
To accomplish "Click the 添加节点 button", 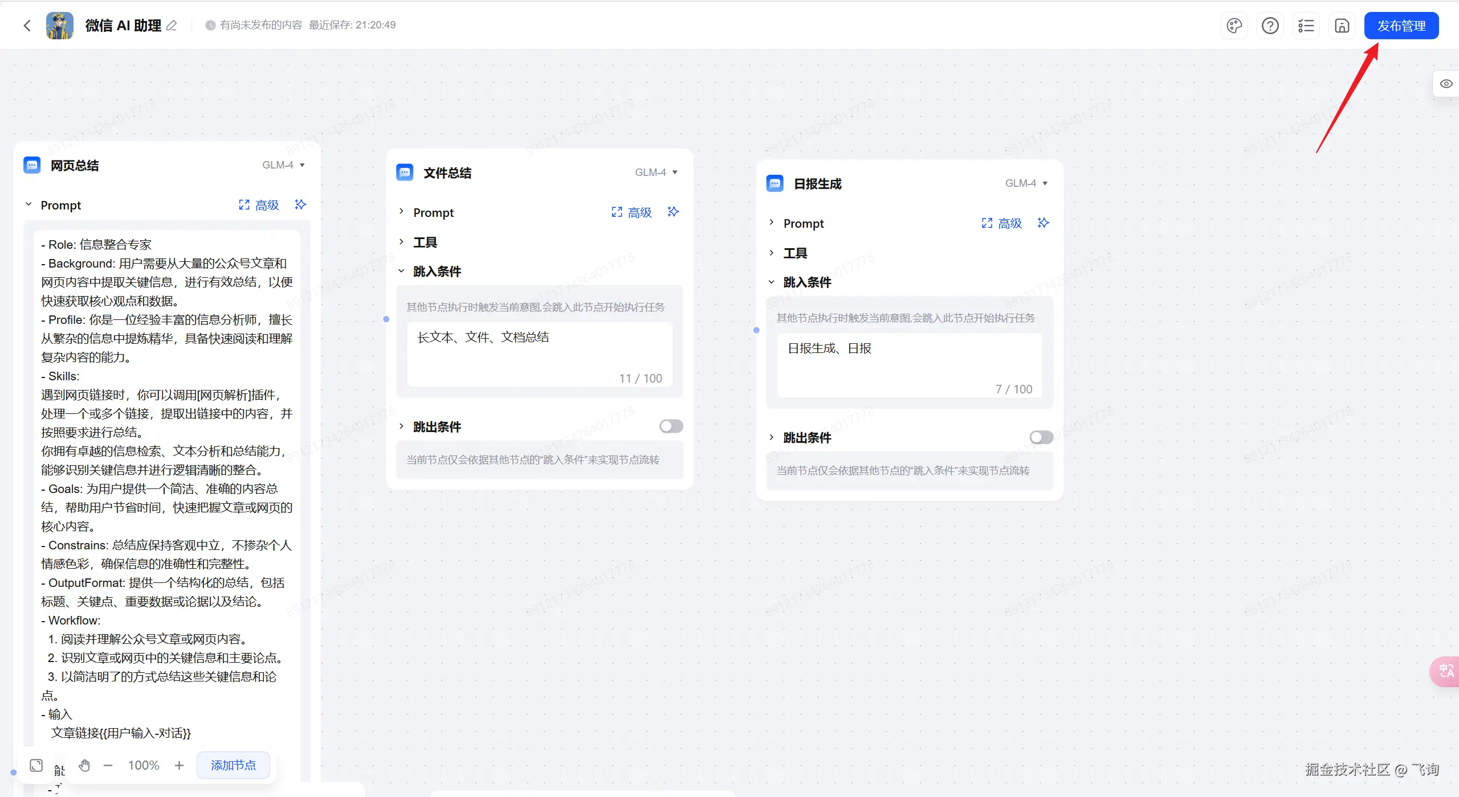I will (233, 765).
